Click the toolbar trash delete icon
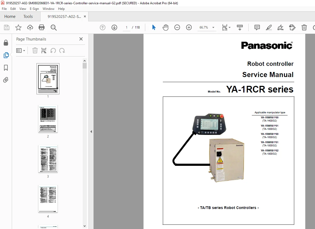The image size is (315, 229). click(x=304, y=27)
